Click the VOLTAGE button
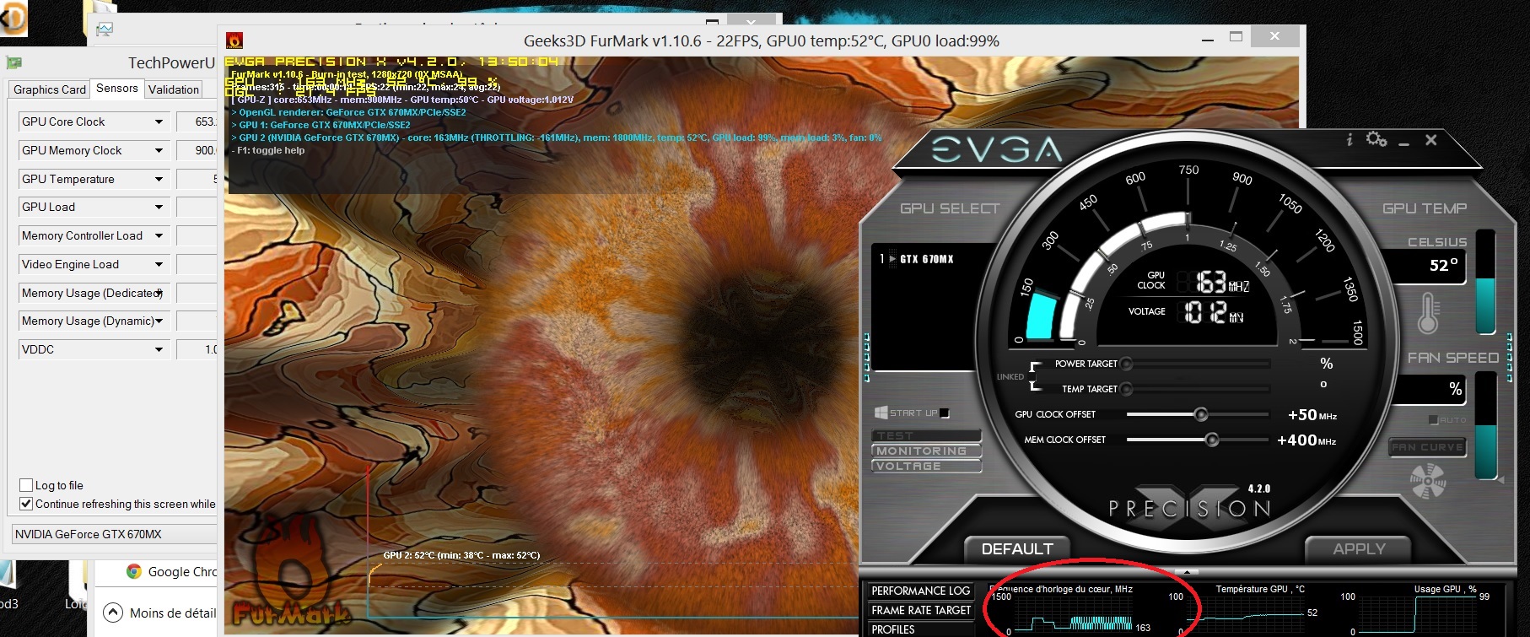1530x637 pixels. [x=926, y=466]
